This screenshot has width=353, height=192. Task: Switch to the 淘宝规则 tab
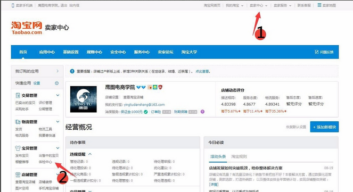239,156
